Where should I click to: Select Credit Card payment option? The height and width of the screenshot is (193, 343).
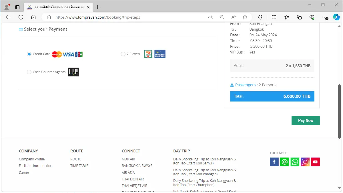[x=29, y=54]
